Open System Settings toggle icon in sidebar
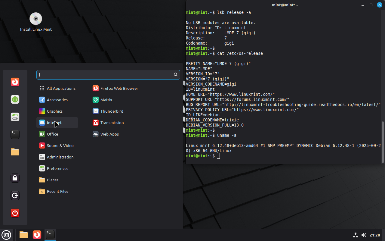The height and width of the screenshot is (241, 385). coord(15,117)
